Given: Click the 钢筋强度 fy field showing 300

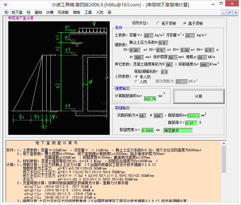Looking at the screenshot, I should 205,65.
